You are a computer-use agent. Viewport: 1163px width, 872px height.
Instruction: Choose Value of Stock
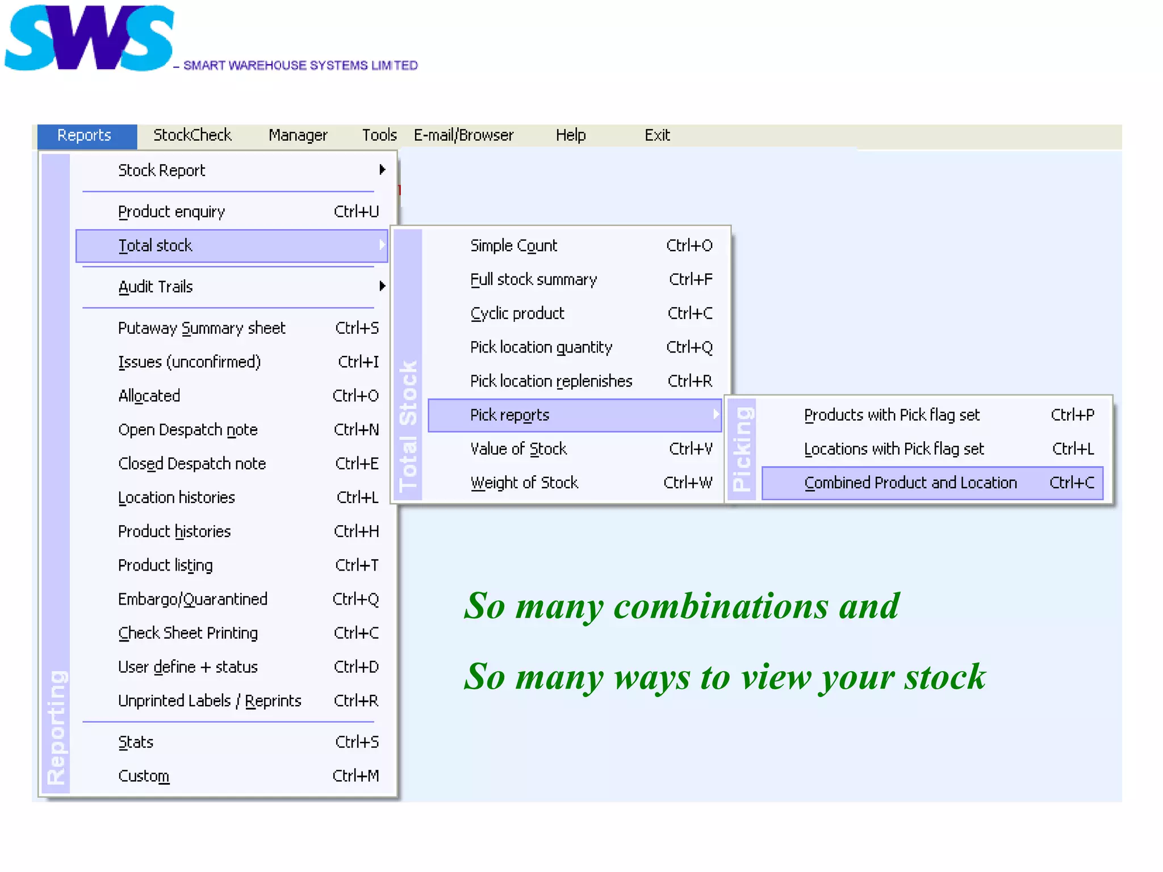tap(575, 449)
